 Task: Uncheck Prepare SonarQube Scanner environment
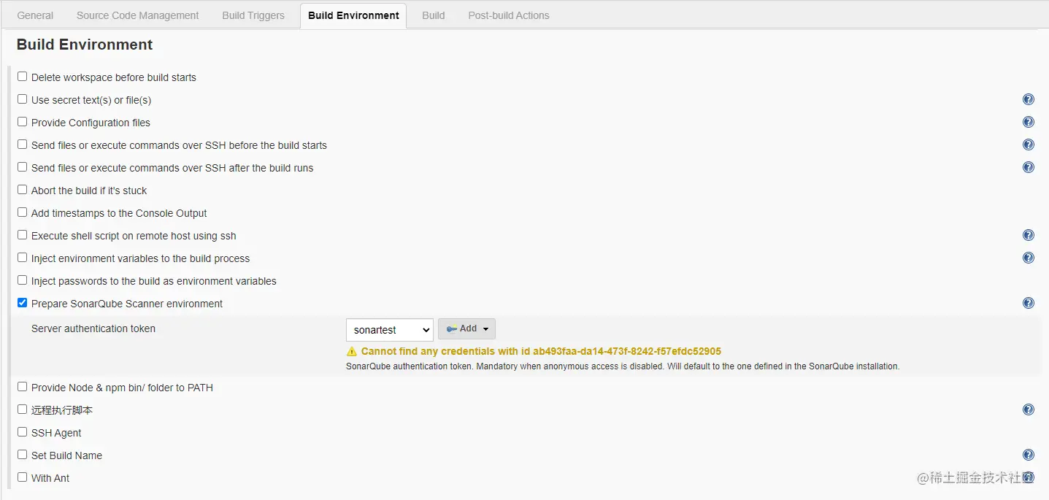[x=22, y=303]
